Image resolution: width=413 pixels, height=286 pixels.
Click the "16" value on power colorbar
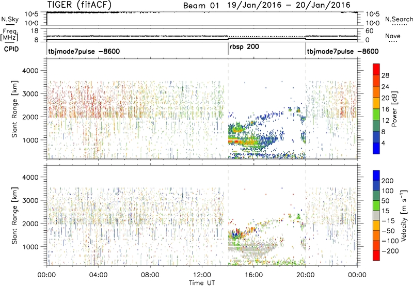(x=385, y=109)
